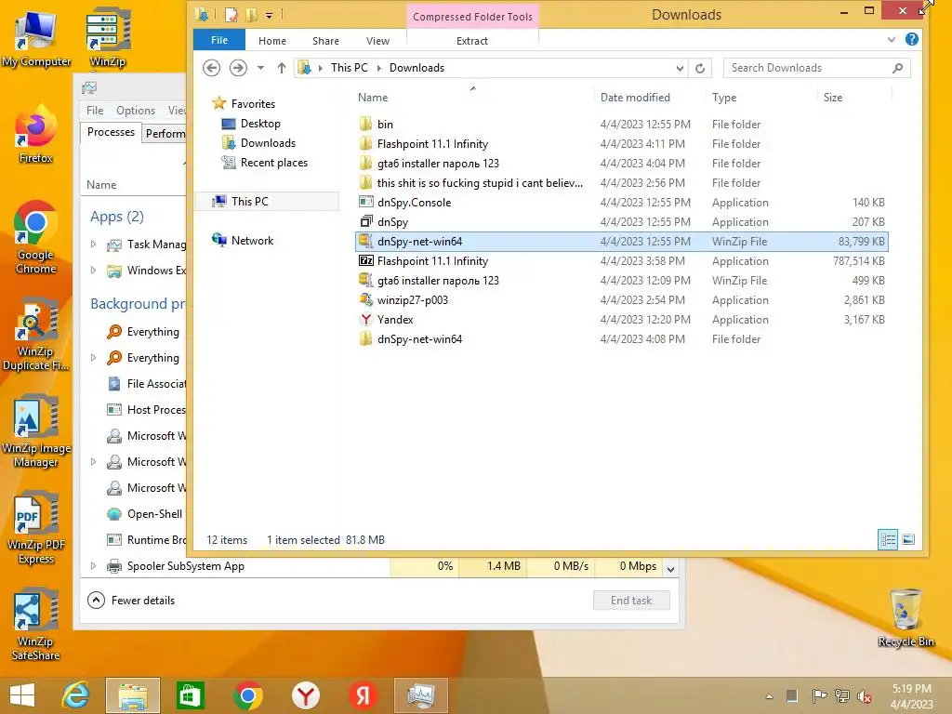This screenshot has width=952, height=714.
Task: Open the Recycle Bin
Action: coord(906,618)
